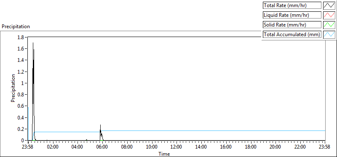337x157 pixels.
Task: Click the Precipitation chart caption above the graph
Action: click(x=16, y=27)
